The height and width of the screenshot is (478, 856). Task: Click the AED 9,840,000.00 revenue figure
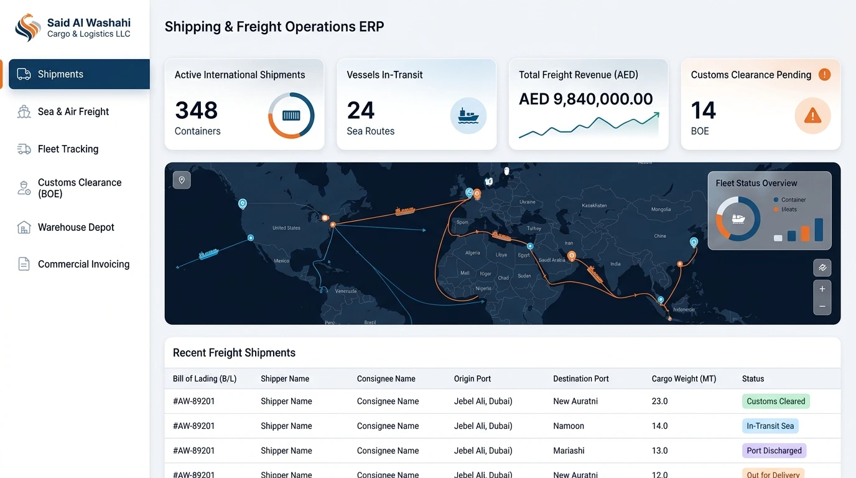586,99
